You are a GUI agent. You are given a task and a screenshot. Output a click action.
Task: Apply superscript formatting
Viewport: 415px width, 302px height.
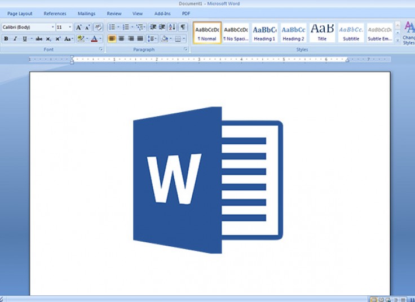pyautogui.click(x=58, y=39)
